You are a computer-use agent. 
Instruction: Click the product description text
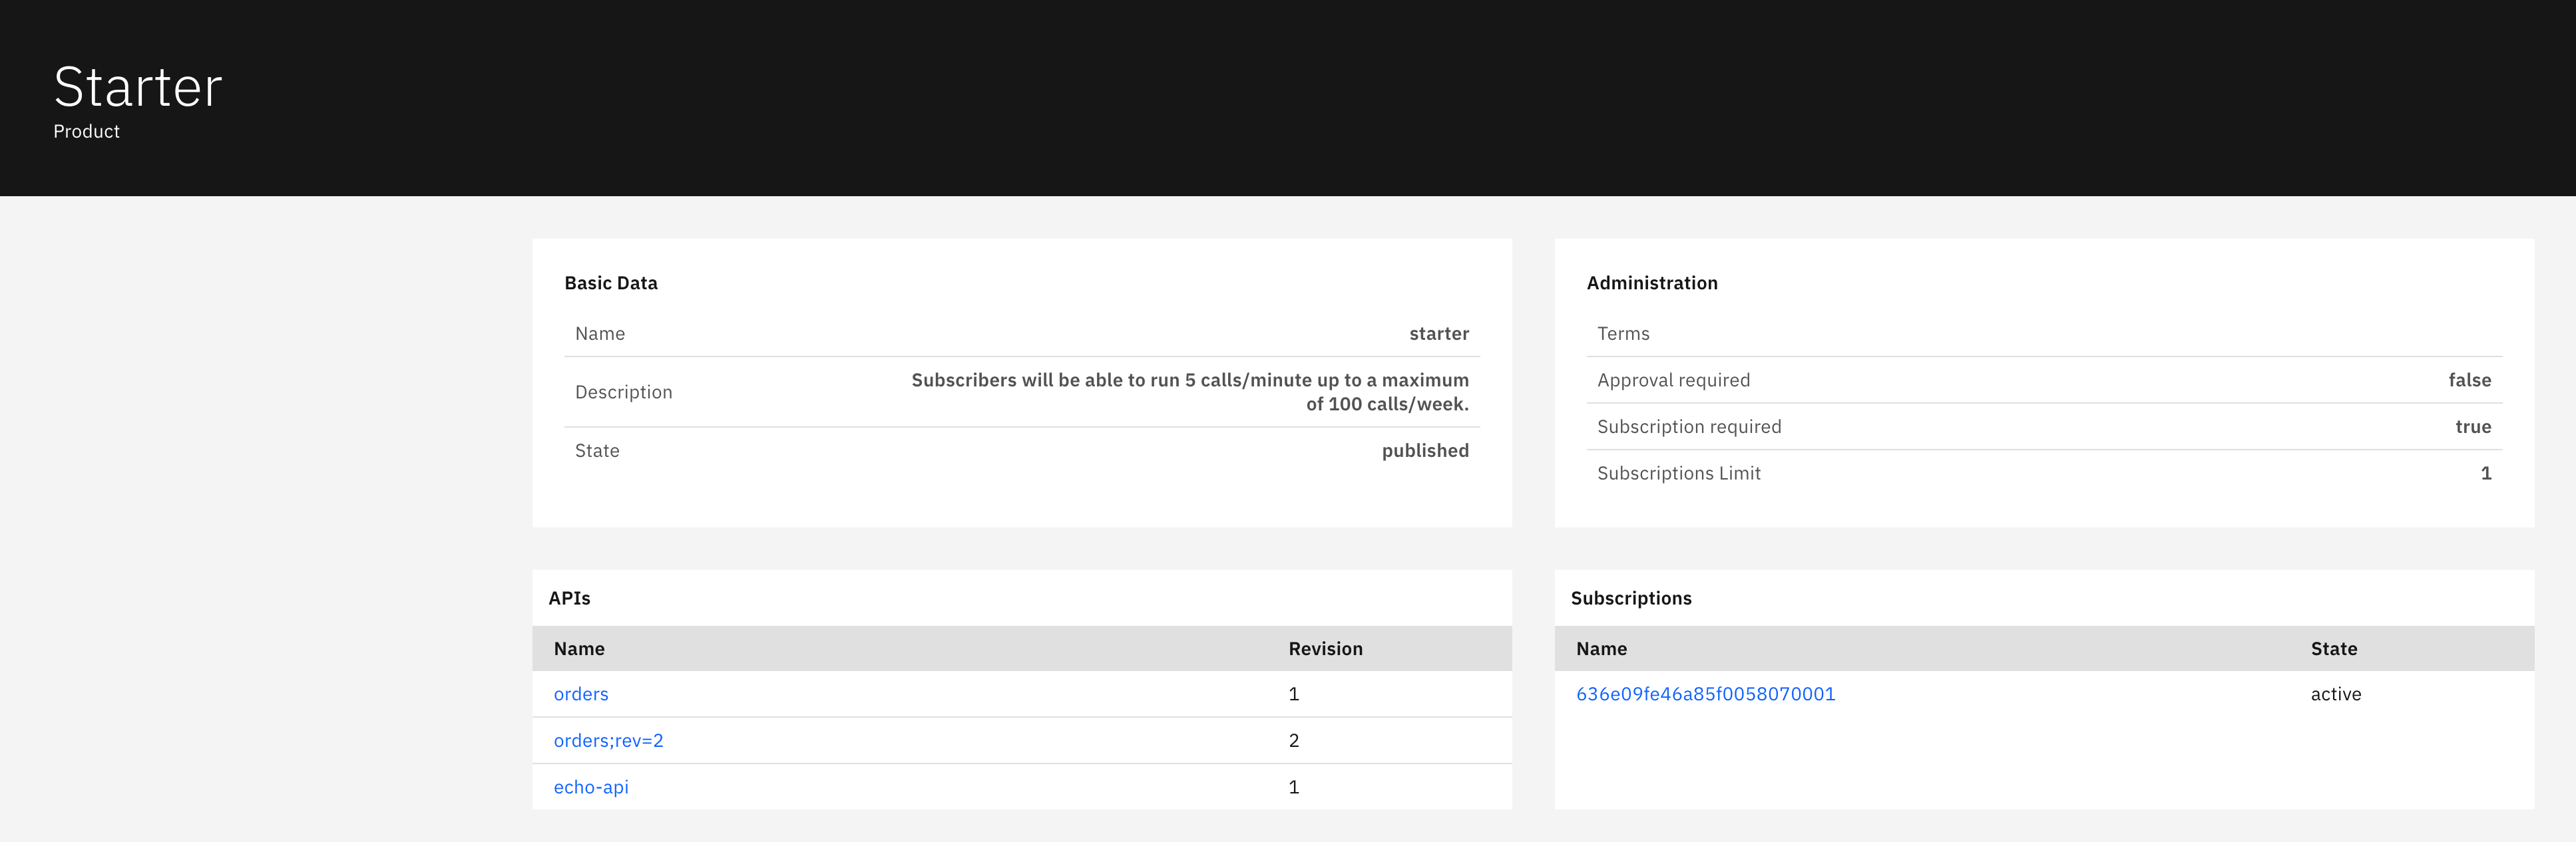1189,392
